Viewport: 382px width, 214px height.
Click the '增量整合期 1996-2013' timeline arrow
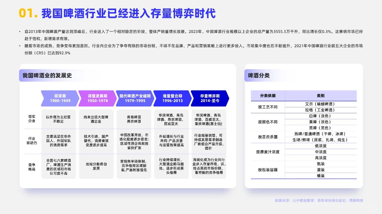click(x=172, y=98)
